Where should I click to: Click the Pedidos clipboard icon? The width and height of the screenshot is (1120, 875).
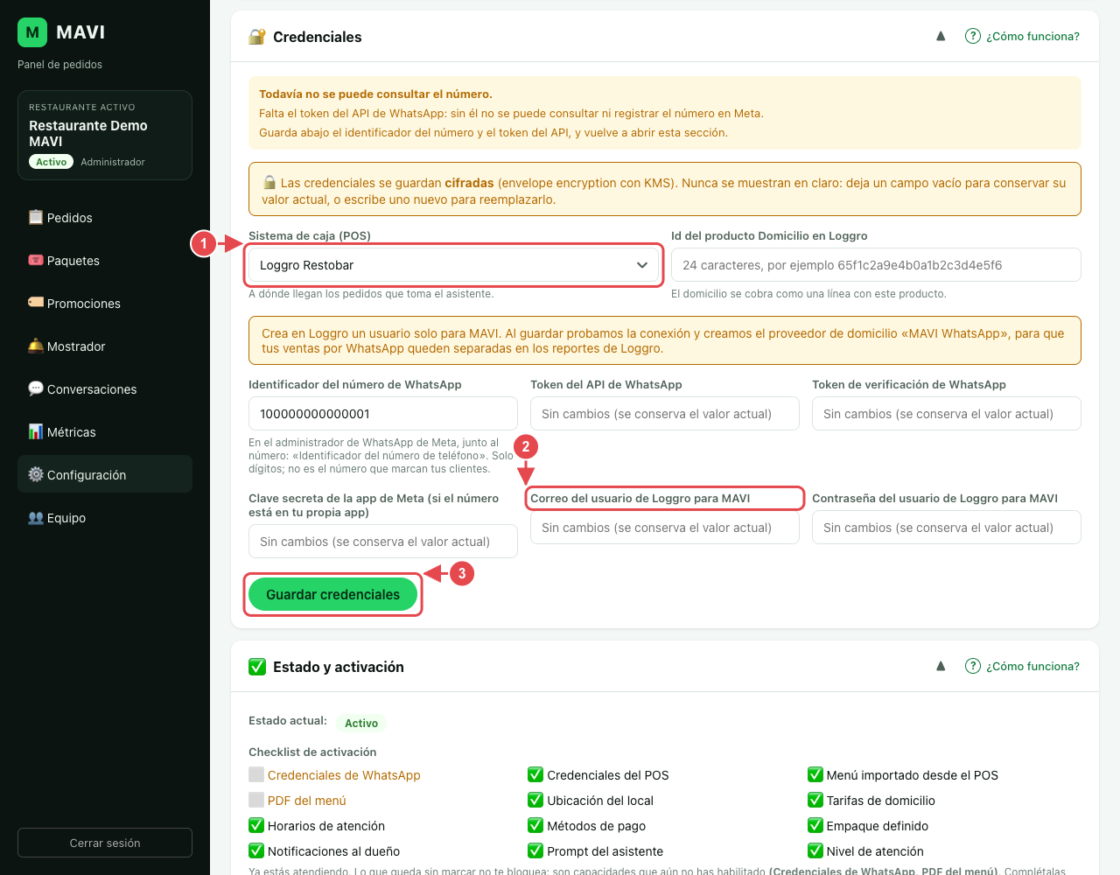coord(36,217)
